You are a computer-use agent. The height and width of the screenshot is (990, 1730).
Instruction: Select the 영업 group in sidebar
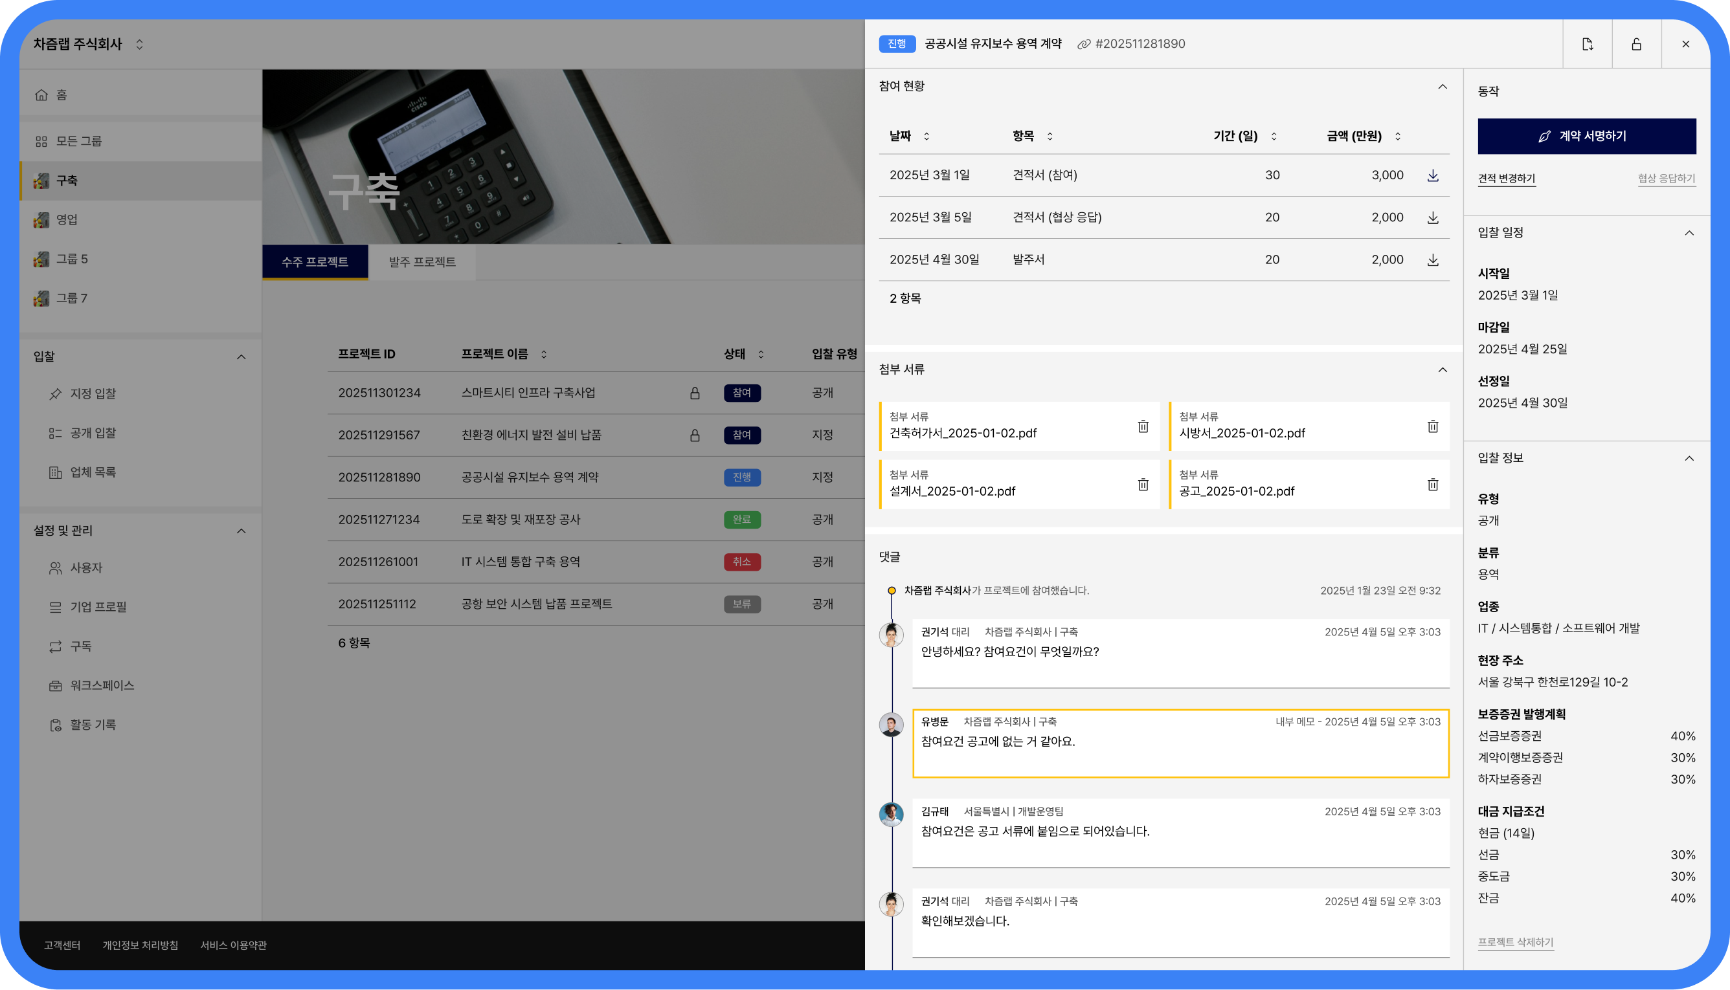(67, 219)
